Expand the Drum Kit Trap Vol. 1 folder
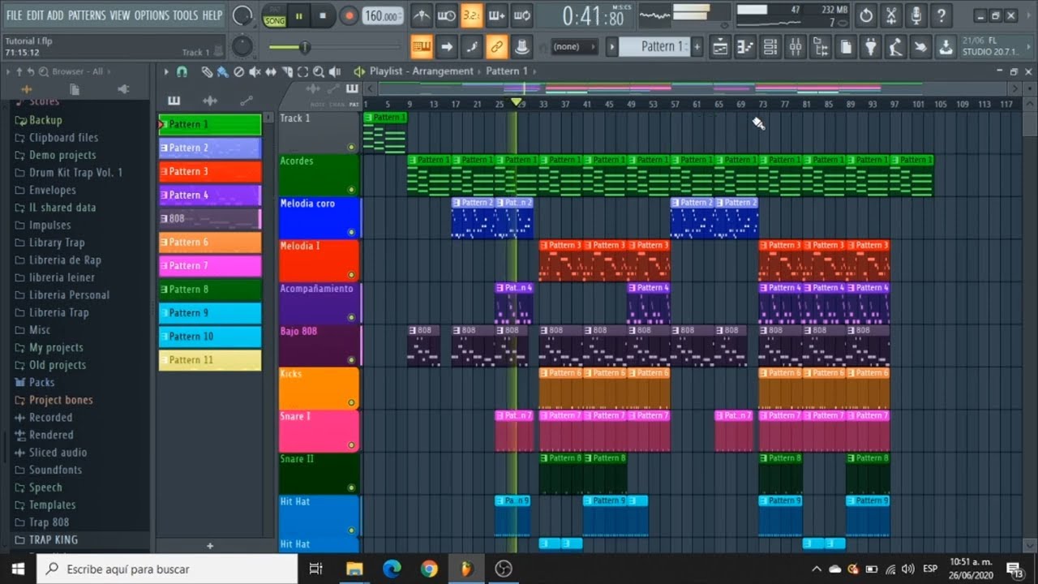This screenshot has width=1038, height=584. (75, 173)
